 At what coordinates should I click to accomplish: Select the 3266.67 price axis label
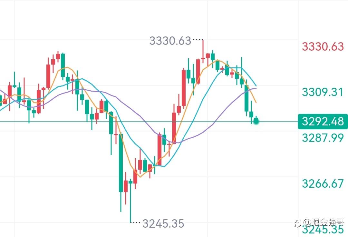pos(323,184)
